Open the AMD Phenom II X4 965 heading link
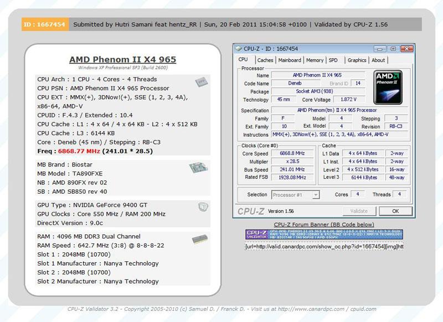This screenshot has width=443, height=322. (x=122, y=60)
